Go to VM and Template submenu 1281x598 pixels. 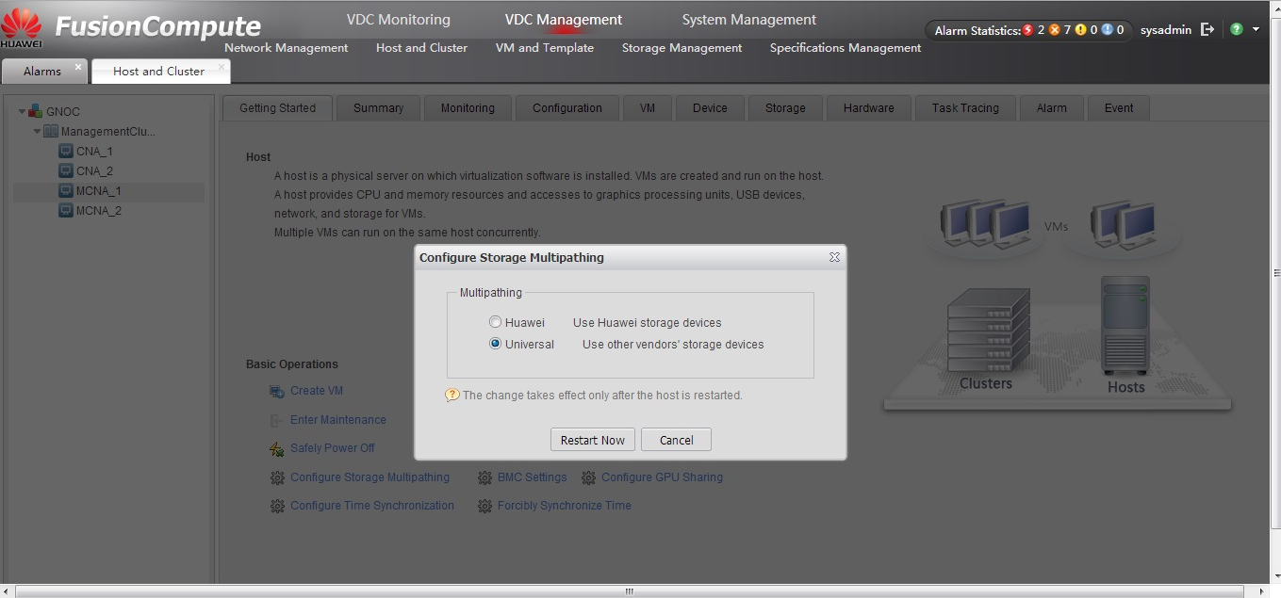point(545,48)
